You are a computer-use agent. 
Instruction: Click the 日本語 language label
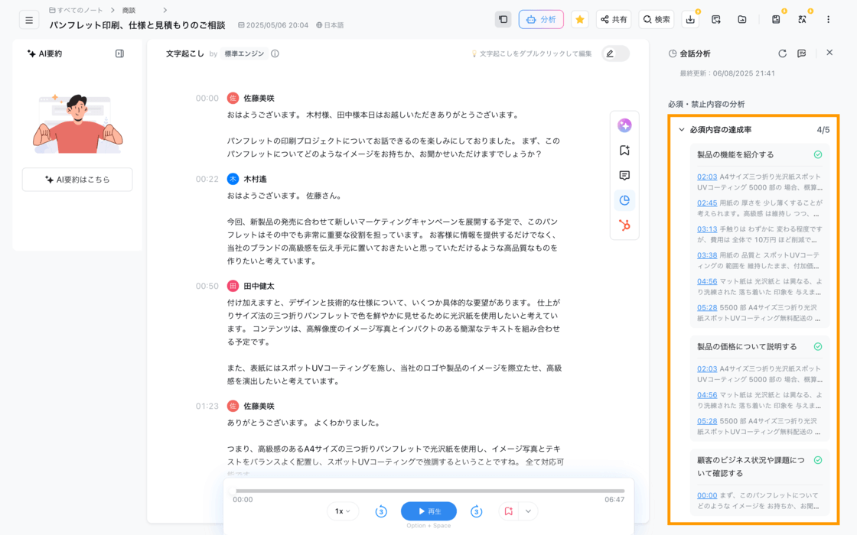point(330,25)
